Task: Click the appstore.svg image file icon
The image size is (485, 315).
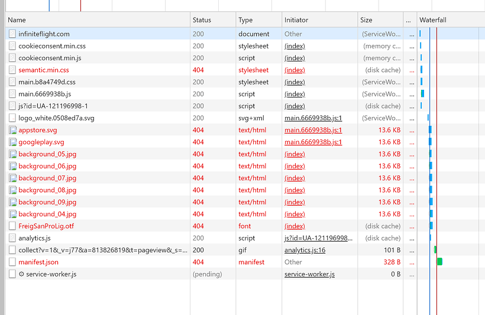Action: (x=12, y=130)
